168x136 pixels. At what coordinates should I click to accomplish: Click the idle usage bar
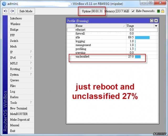142,37
